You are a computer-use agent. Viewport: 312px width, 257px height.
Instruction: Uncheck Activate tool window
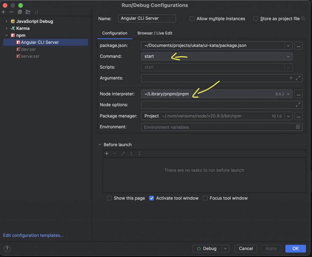[151, 198]
